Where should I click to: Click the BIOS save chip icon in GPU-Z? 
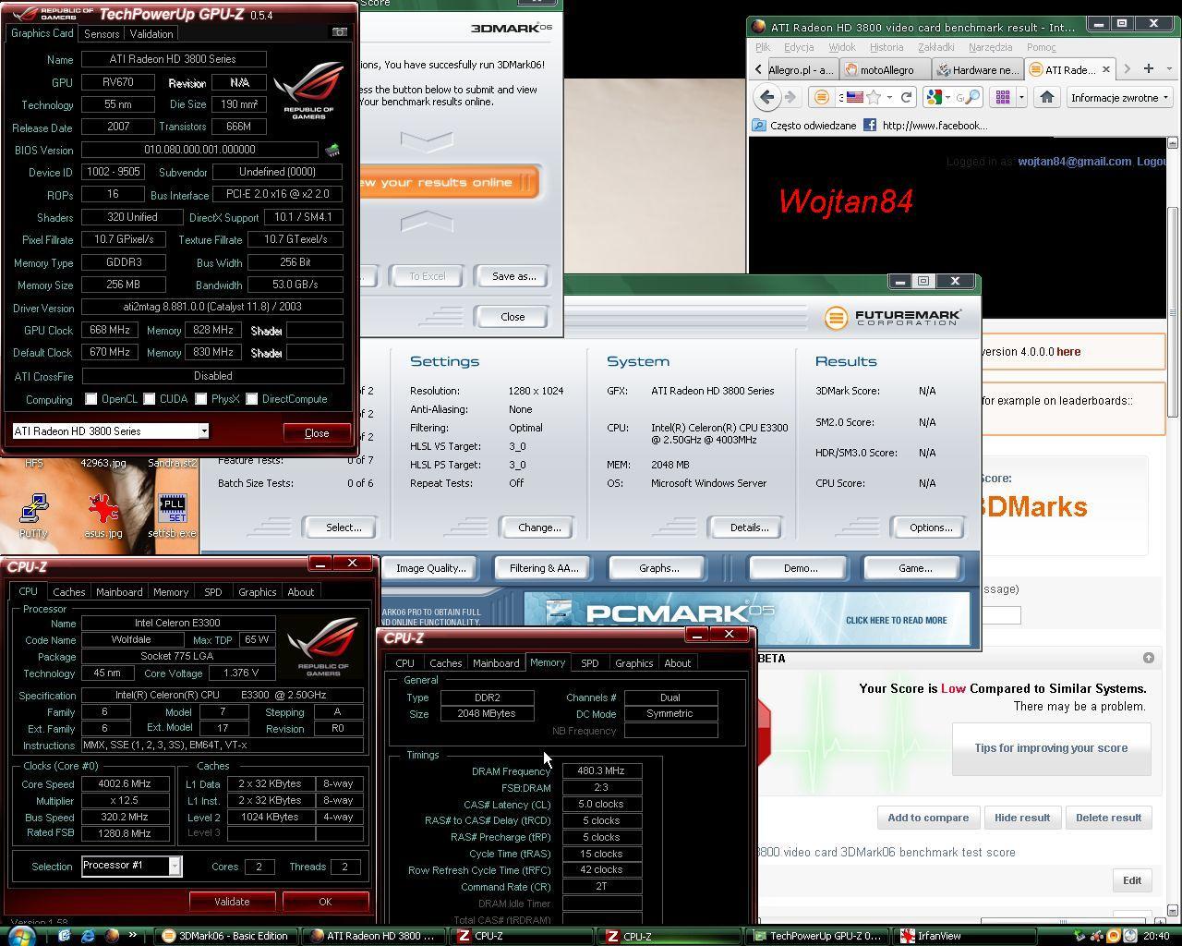tap(332, 150)
